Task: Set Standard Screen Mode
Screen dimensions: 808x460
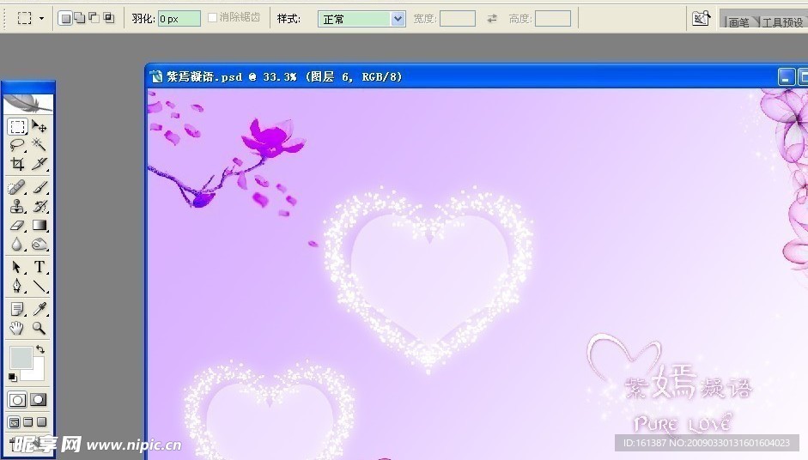Action: (15, 422)
